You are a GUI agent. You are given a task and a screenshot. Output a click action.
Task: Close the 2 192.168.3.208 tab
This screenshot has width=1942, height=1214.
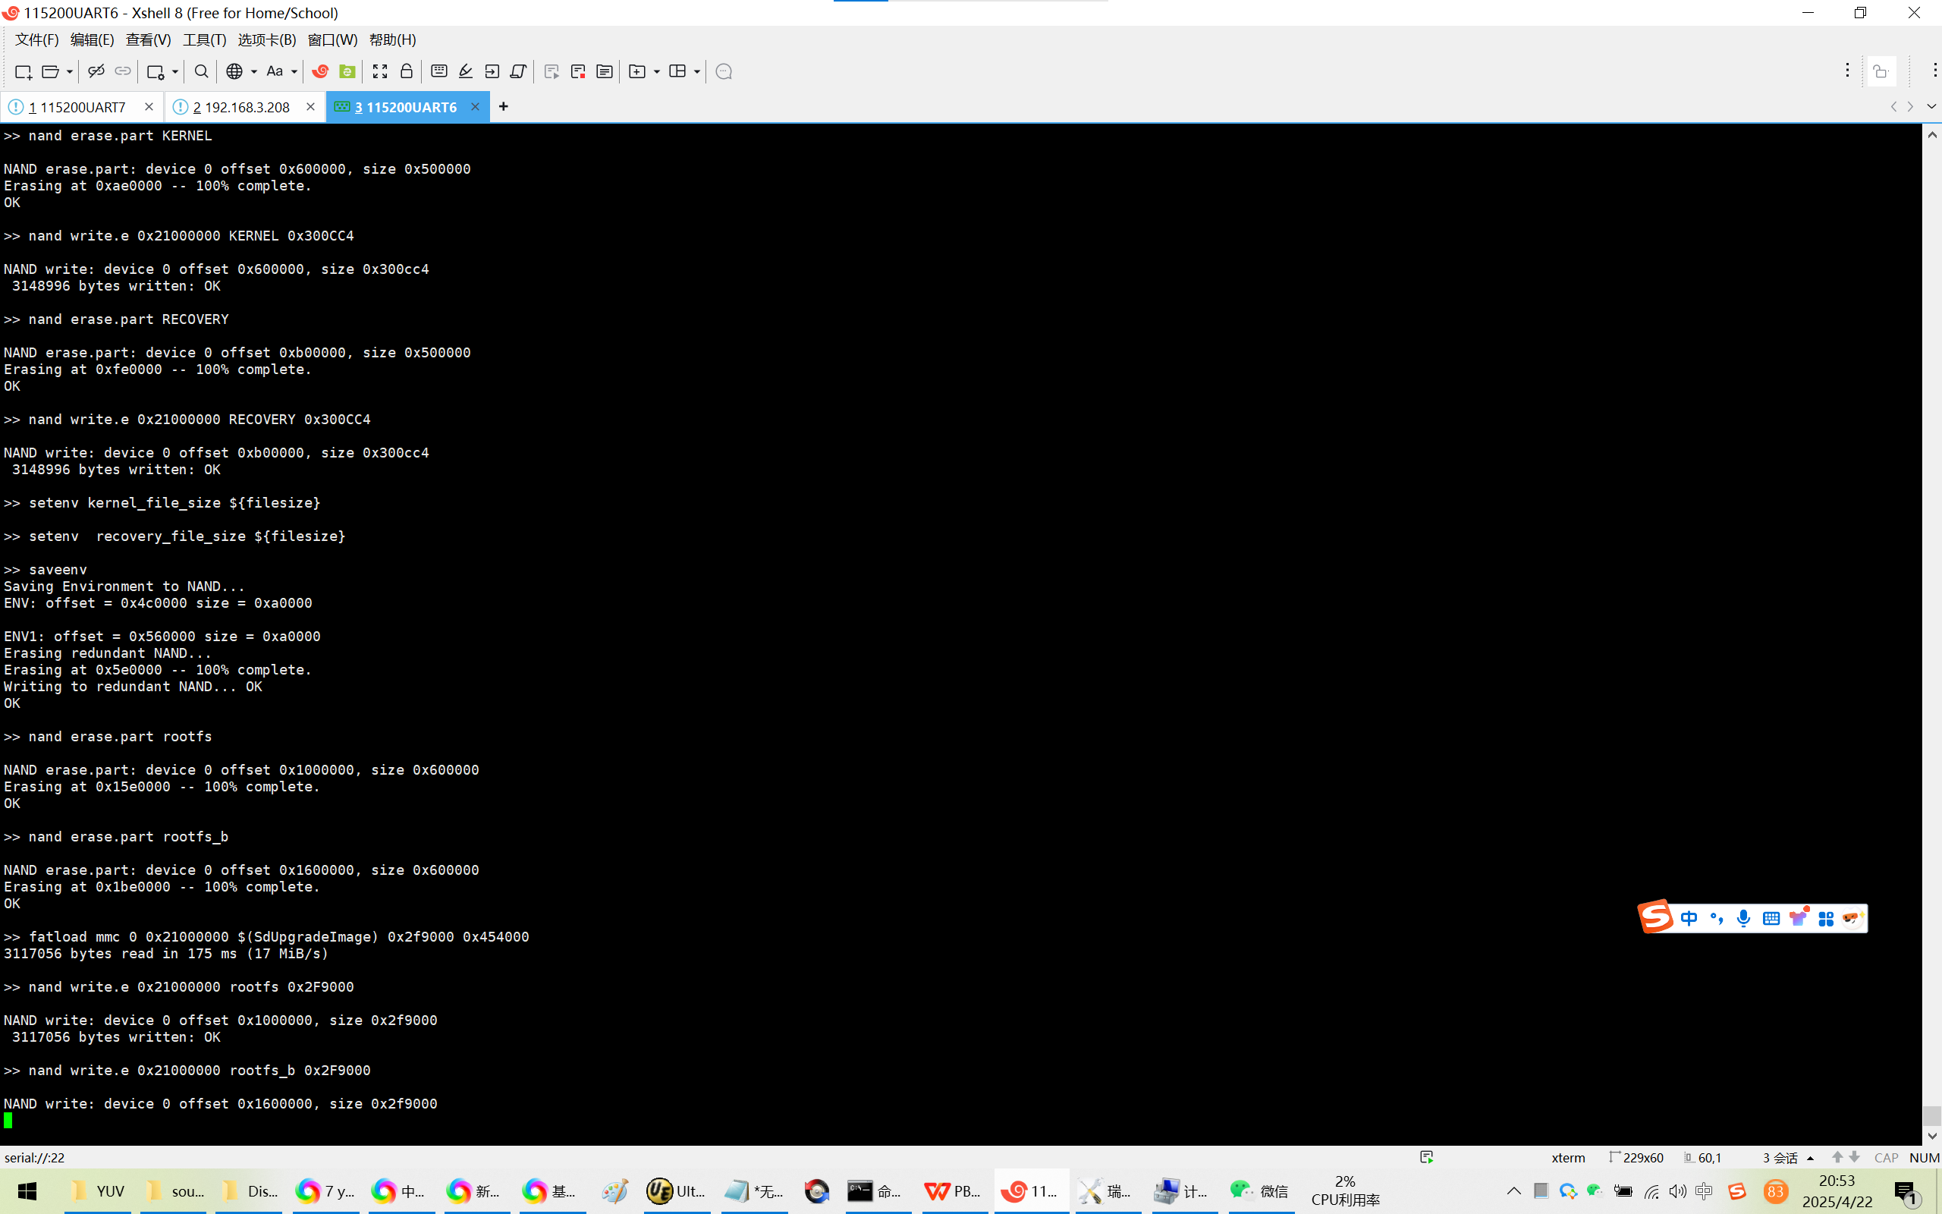310,107
